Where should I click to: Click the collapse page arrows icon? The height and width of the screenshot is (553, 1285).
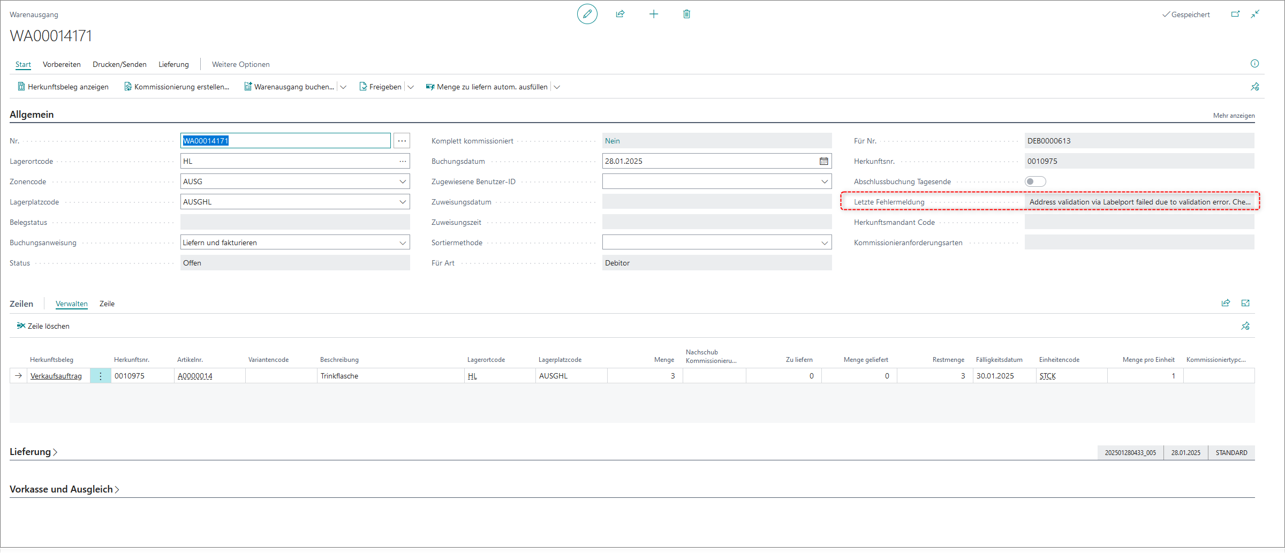pyautogui.click(x=1255, y=14)
